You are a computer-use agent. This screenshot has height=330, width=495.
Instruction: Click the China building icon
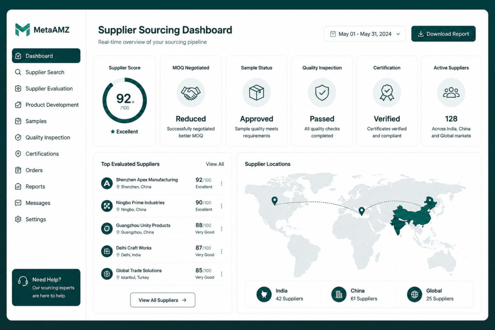339,294
